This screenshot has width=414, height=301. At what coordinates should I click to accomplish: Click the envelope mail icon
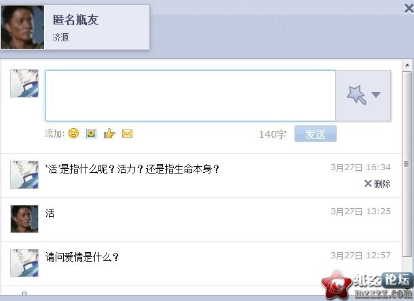click(x=127, y=134)
